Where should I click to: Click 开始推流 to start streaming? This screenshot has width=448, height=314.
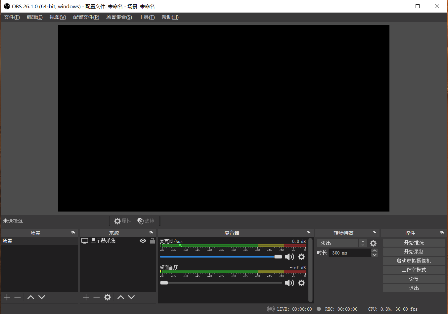414,243
